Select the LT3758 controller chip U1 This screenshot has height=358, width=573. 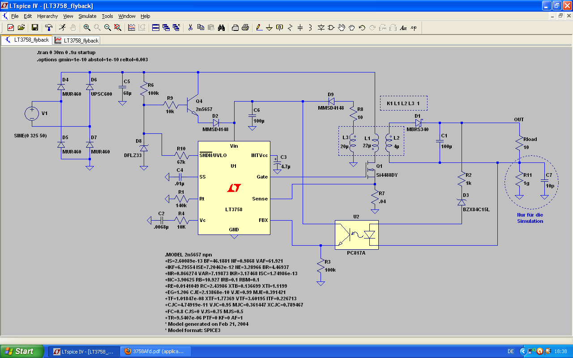234,188
